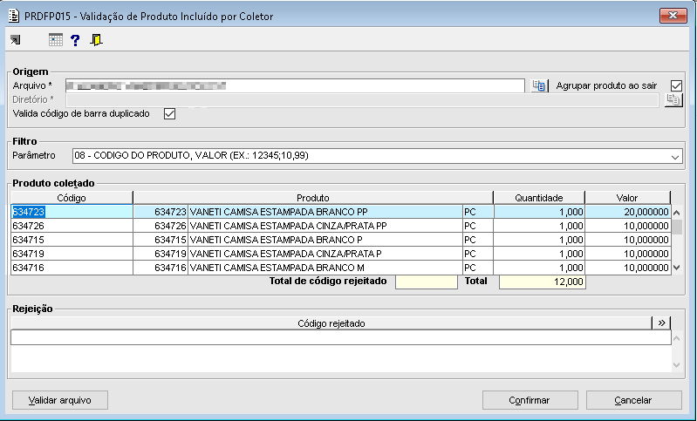Screen dimensions: 697x421
Task: Close the PRDFP015 window
Action: pyautogui.click(x=673, y=16)
